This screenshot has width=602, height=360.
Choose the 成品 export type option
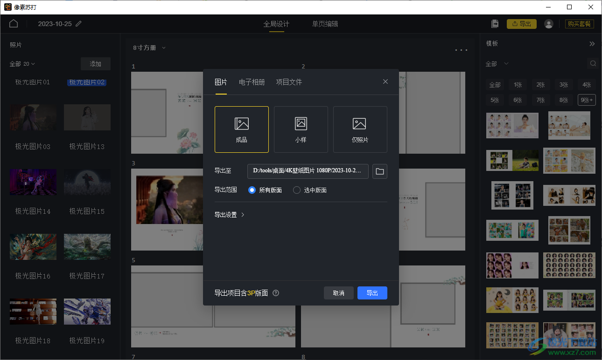[x=242, y=129]
